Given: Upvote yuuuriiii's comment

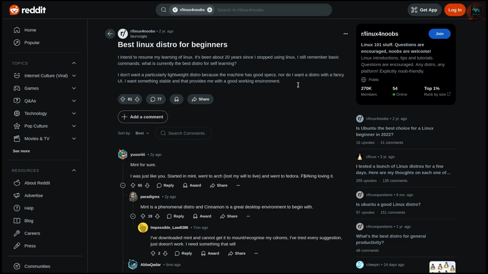Looking at the screenshot, I should 133,185.
